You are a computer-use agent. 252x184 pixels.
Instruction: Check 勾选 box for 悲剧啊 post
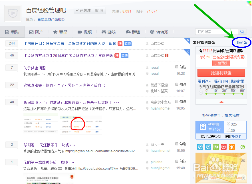pyautogui.click(x=177, y=144)
